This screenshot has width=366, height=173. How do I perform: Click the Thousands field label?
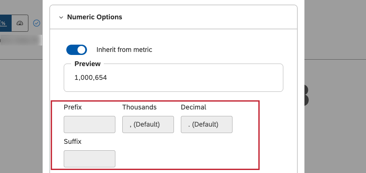(139, 107)
